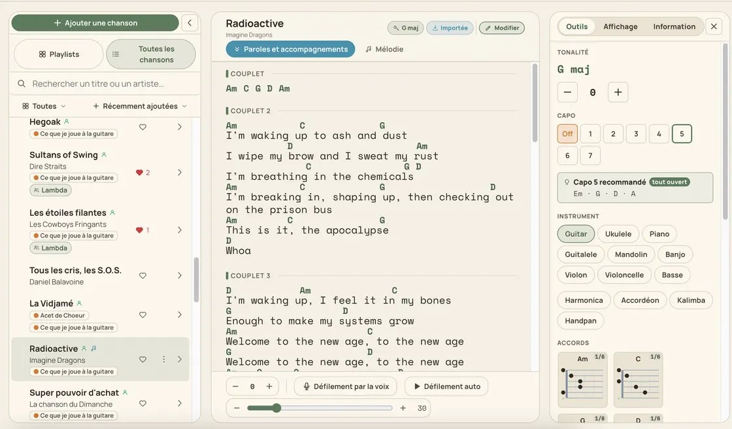Close the tools panel
This screenshot has width=732, height=429.
tap(714, 27)
